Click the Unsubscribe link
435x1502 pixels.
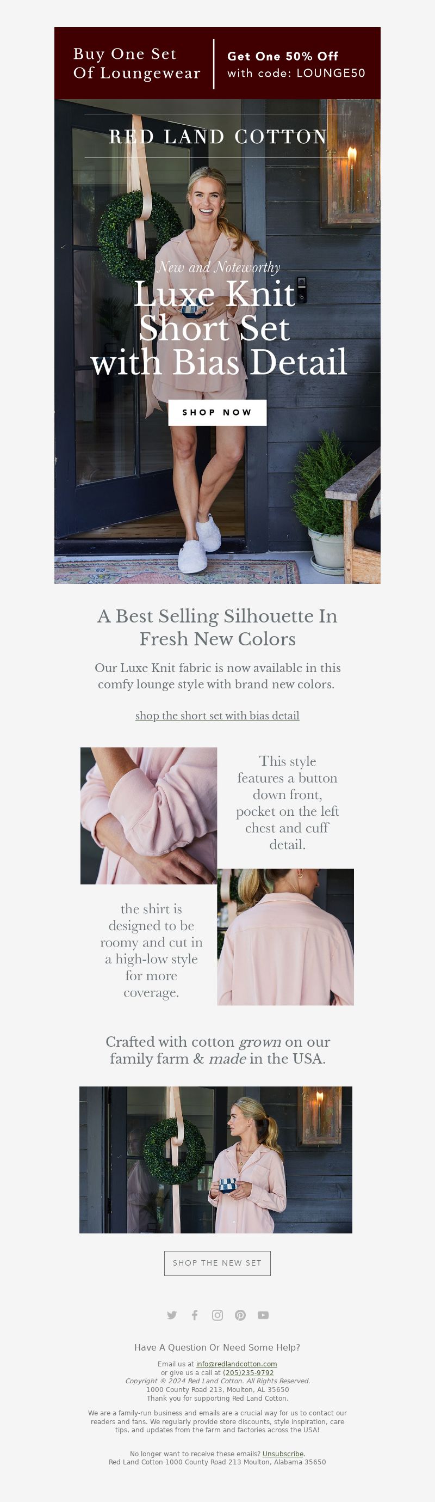[x=283, y=1454]
